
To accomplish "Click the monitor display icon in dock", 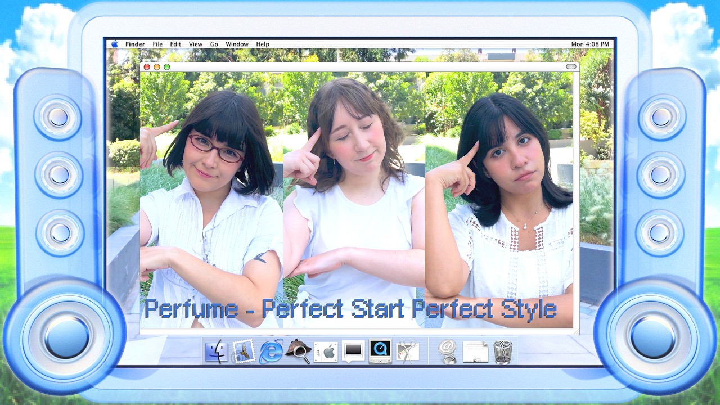I will (x=353, y=352).
